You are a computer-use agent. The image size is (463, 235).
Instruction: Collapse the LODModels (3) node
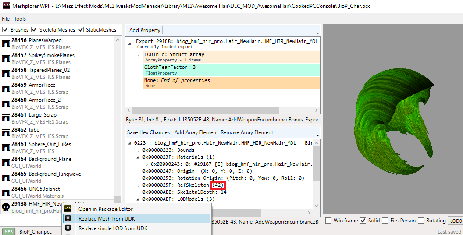pyautogui.click(x=138, y=199)
